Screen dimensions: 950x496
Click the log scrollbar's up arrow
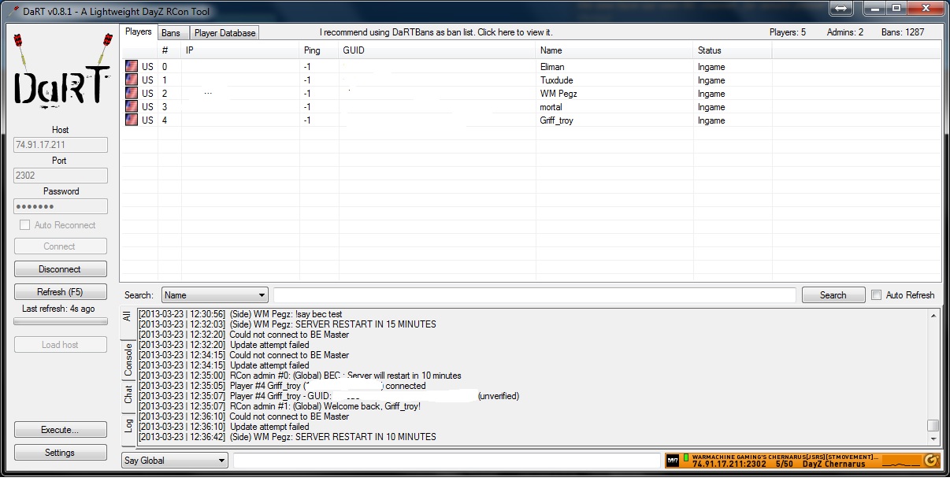(x=934, y=316)
